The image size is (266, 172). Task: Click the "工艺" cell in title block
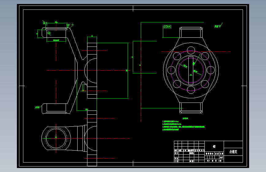[x=176, y=161]
